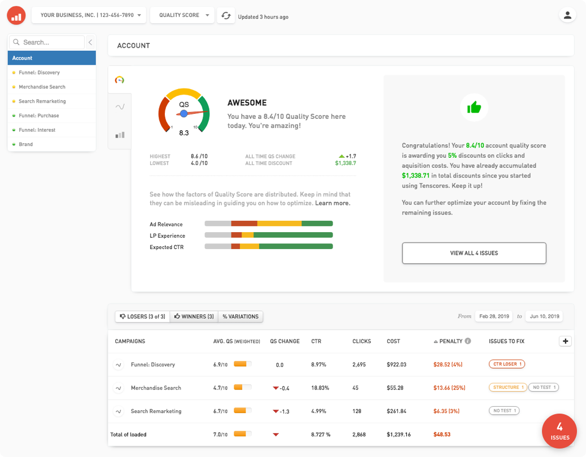This screenshot has height=457, width=586.
Task: Click the add column plus icon
Action: (565, 341)
